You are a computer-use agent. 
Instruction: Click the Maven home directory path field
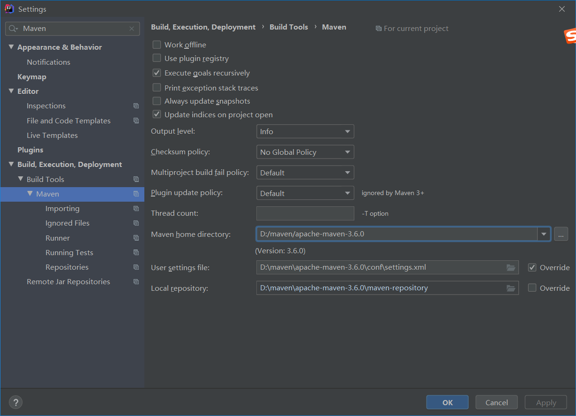click(x=397, y=234)
